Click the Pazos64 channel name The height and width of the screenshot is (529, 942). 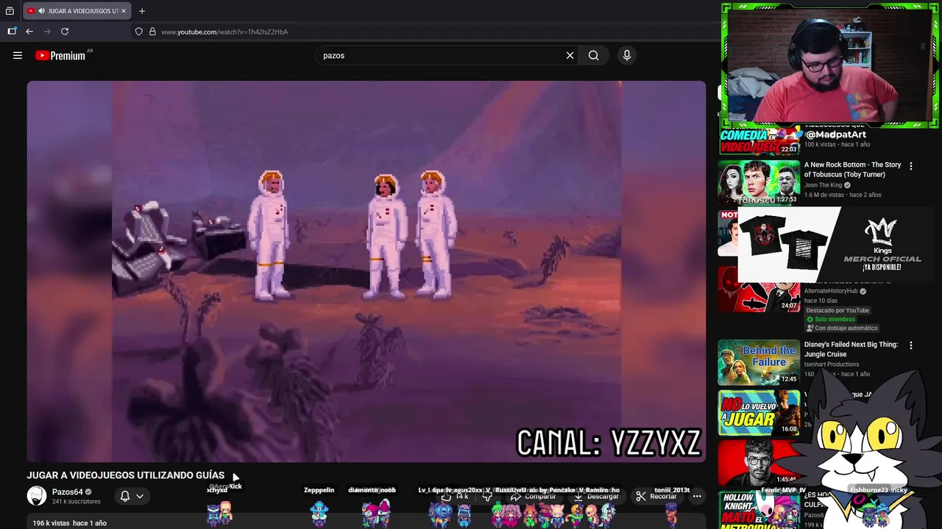[x=67, y=492]
